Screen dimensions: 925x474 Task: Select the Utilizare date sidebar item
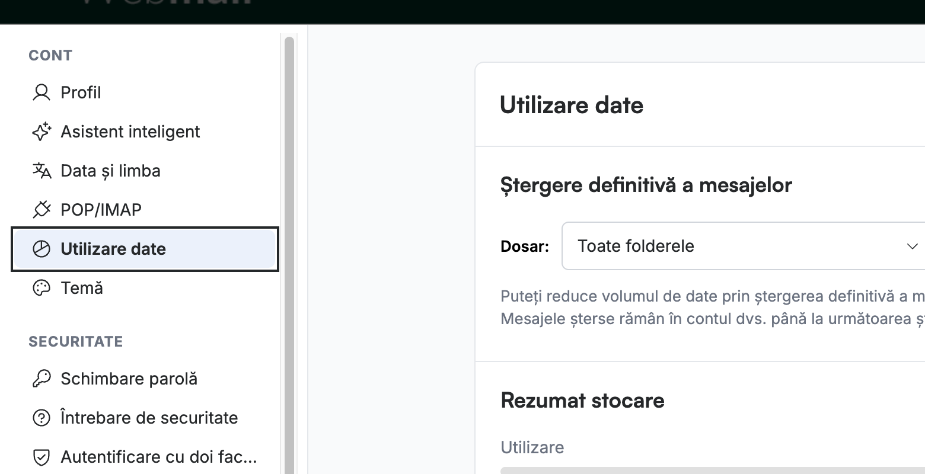pyautogui.click(x=145, y=249)
